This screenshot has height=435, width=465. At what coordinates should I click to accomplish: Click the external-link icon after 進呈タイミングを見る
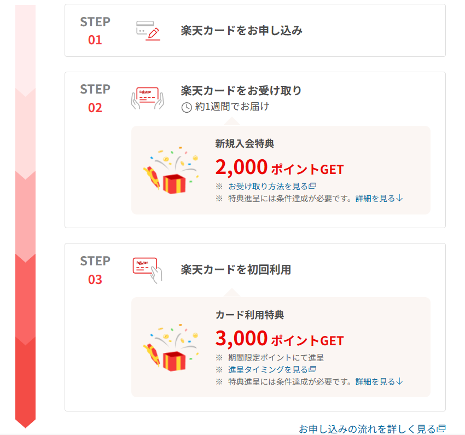pyautogui.click(x=312, y=369)
